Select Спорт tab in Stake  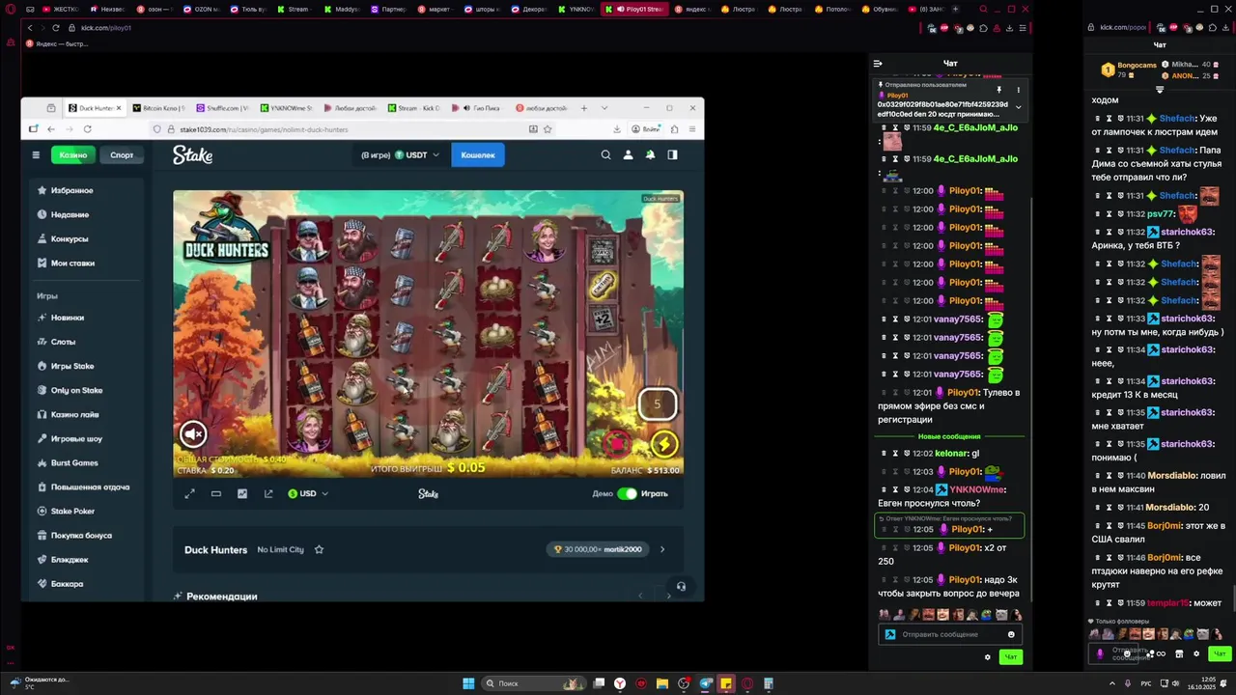pyautogui.click(x=122, y=154)
